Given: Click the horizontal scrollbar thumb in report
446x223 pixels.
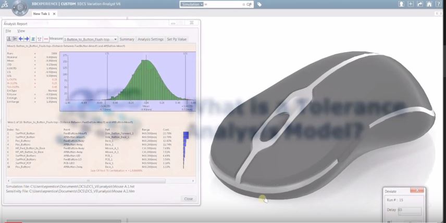Looking at the screenshot, I should [x=88, y=181].
